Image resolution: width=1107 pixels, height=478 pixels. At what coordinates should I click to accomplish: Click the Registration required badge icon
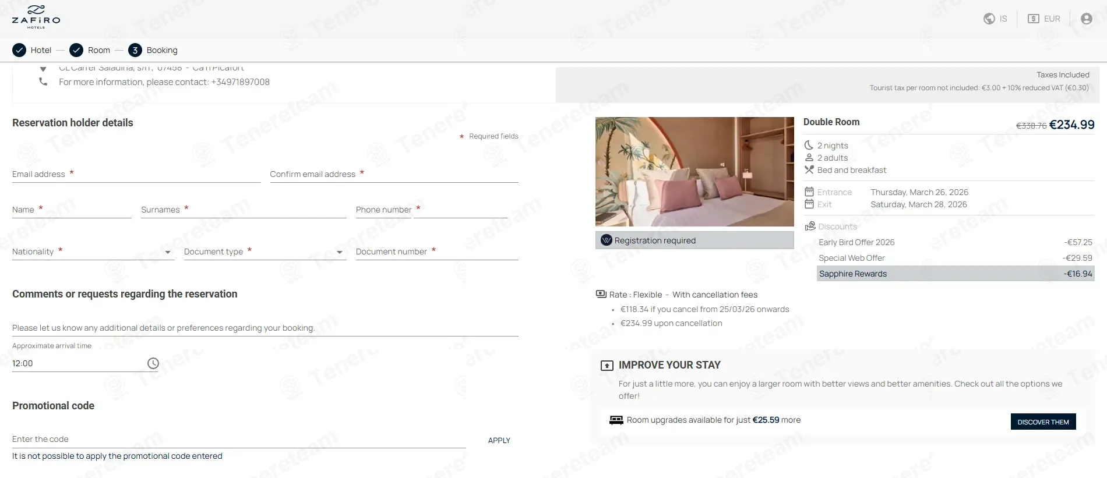606,240
